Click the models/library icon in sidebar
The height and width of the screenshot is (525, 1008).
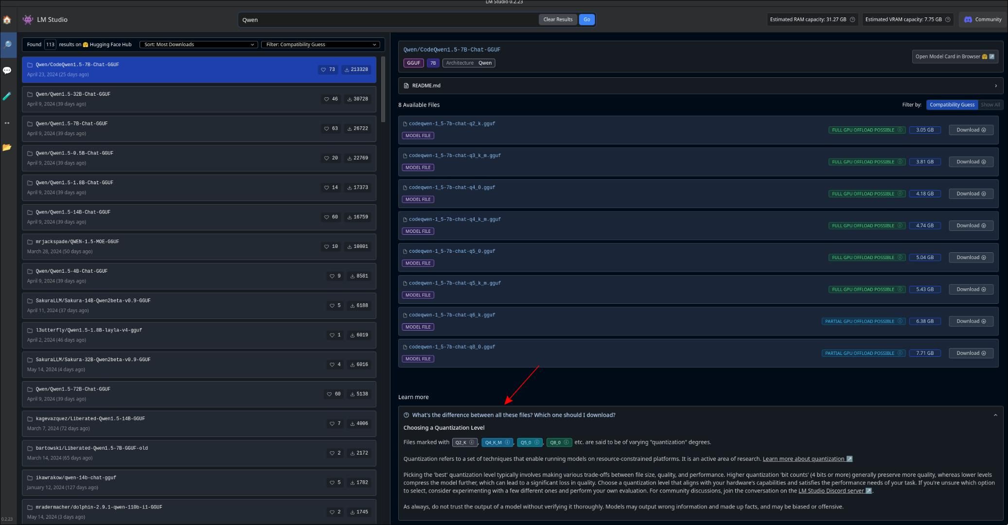pos(9,147)
